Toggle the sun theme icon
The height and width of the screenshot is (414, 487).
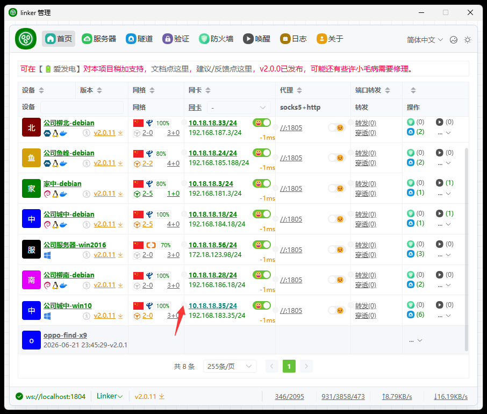pos(468,40)
